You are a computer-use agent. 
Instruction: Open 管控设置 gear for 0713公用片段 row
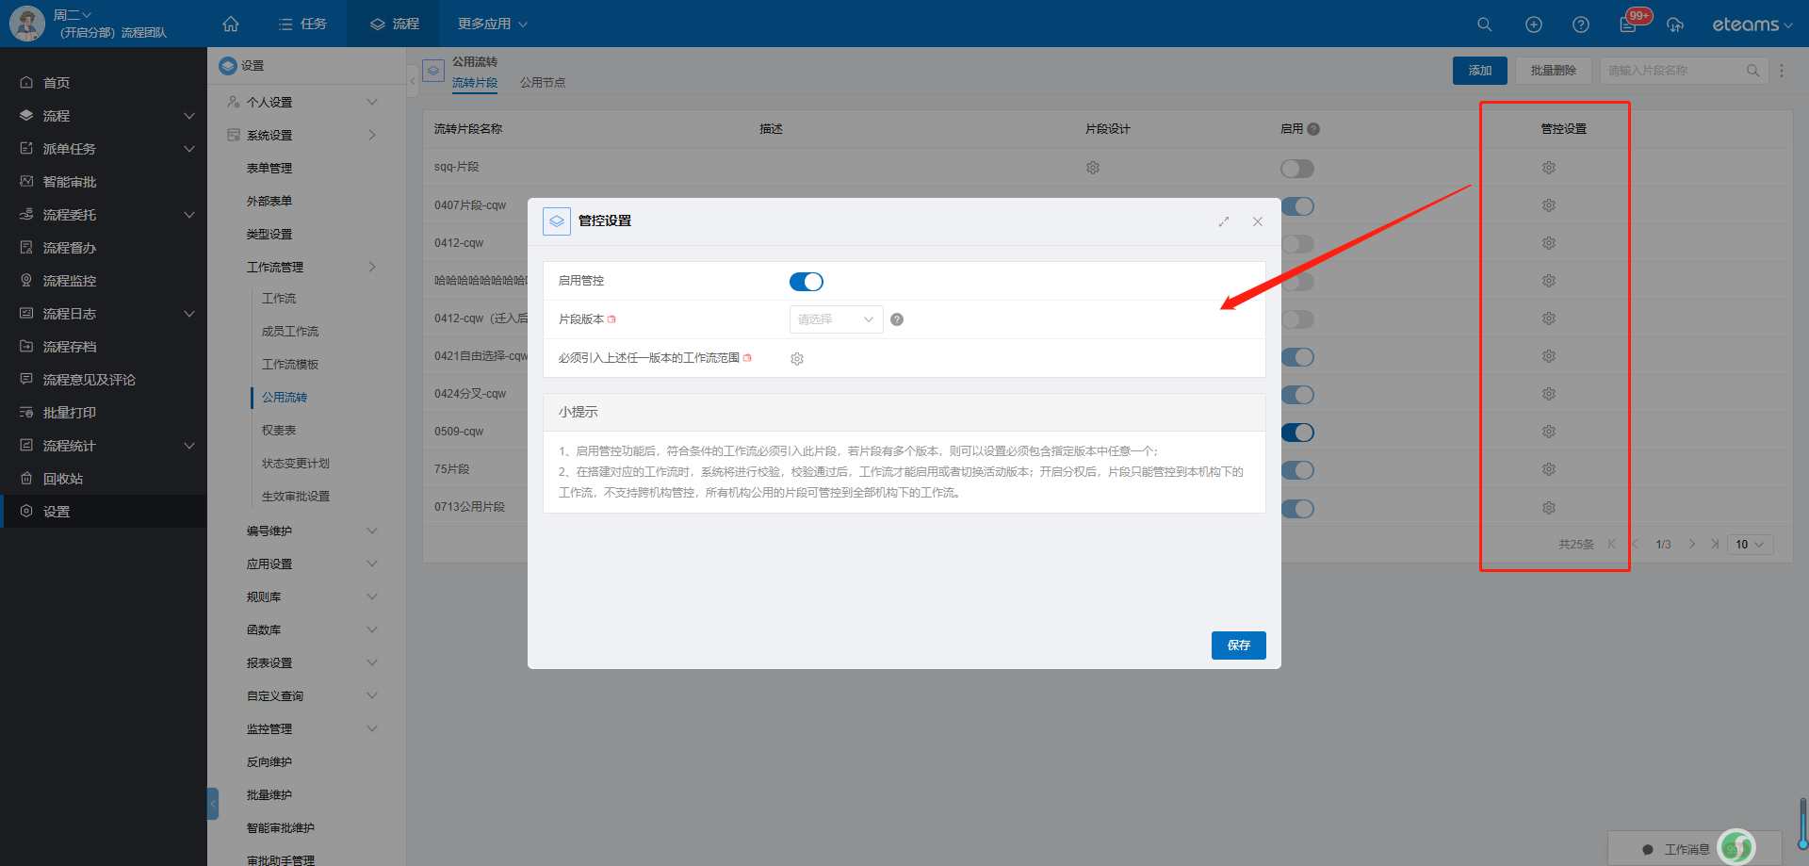click(x=1549, y=508)
